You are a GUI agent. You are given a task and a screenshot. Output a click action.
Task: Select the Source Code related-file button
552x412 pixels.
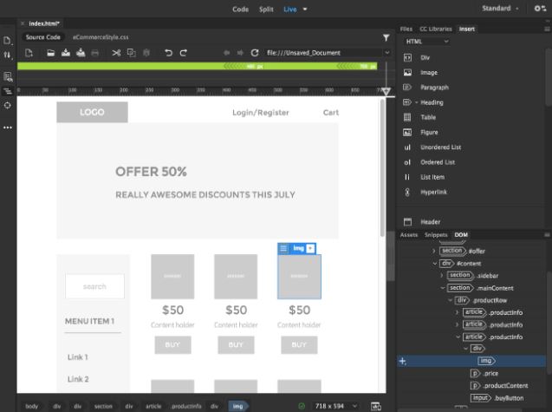[43, 37]
